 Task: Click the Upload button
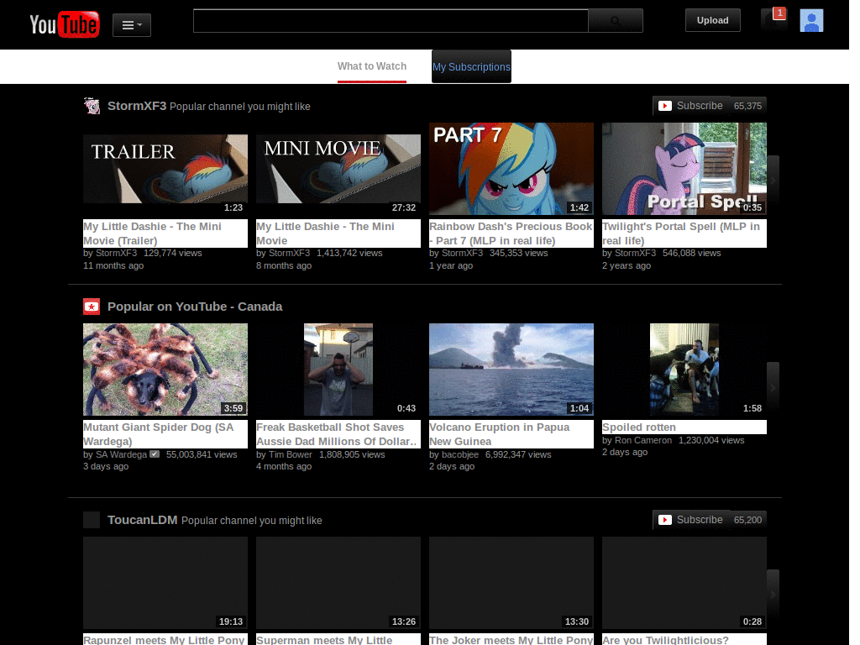[x=712, y=20]
